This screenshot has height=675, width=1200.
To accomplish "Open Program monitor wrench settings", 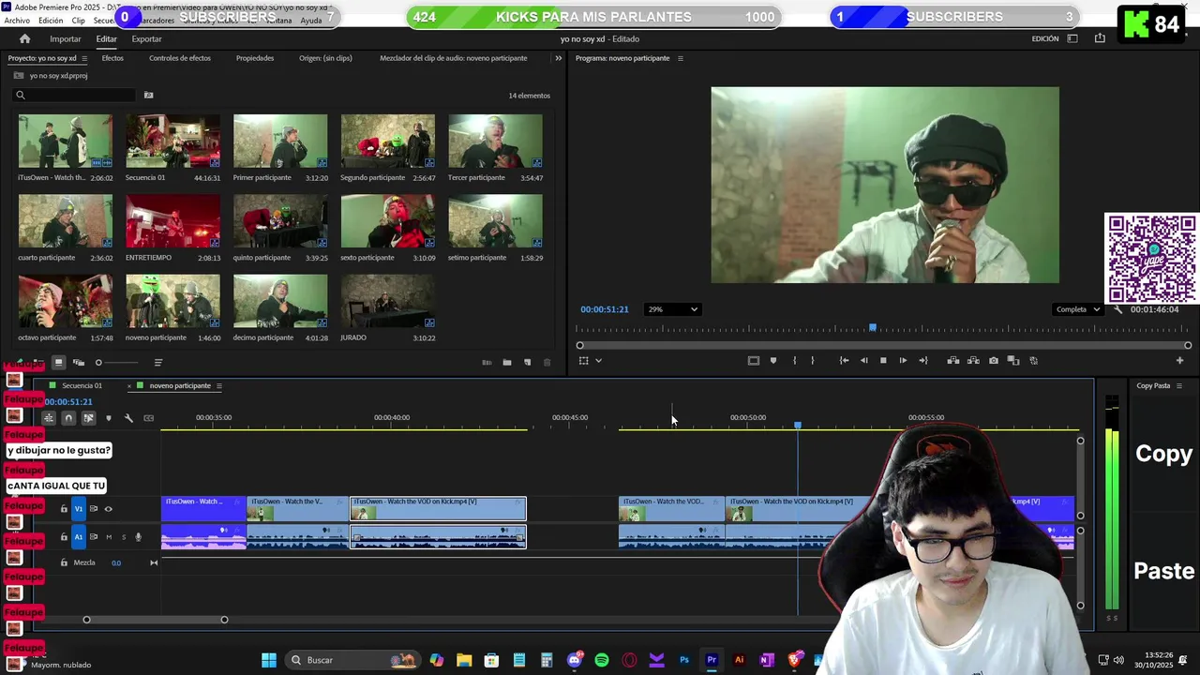I will 1117,309.
